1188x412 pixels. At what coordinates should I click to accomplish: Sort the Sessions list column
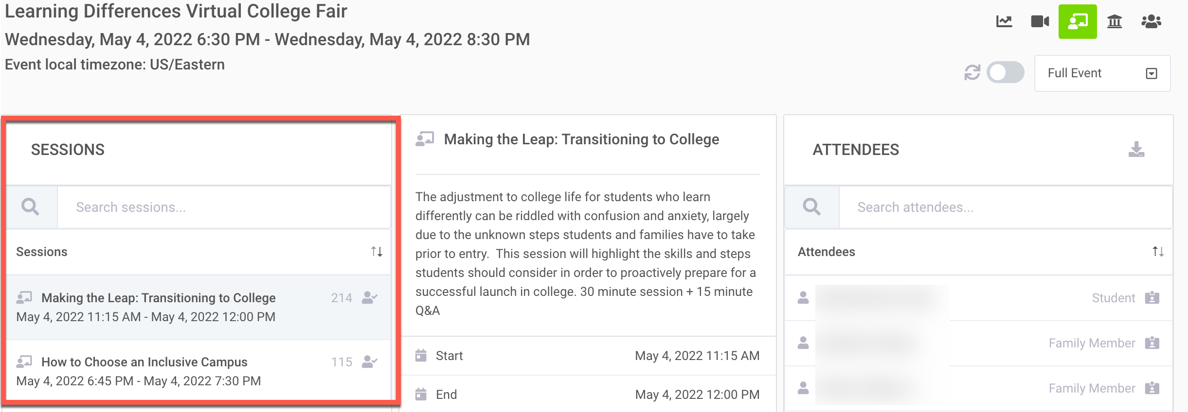click(x=377, y=252)
